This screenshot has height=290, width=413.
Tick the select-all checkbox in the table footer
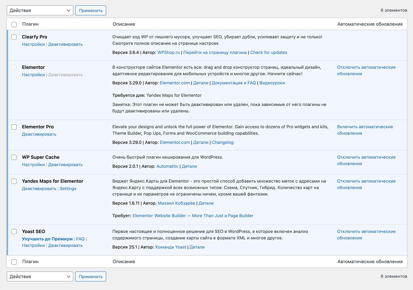tap(14, 262)
